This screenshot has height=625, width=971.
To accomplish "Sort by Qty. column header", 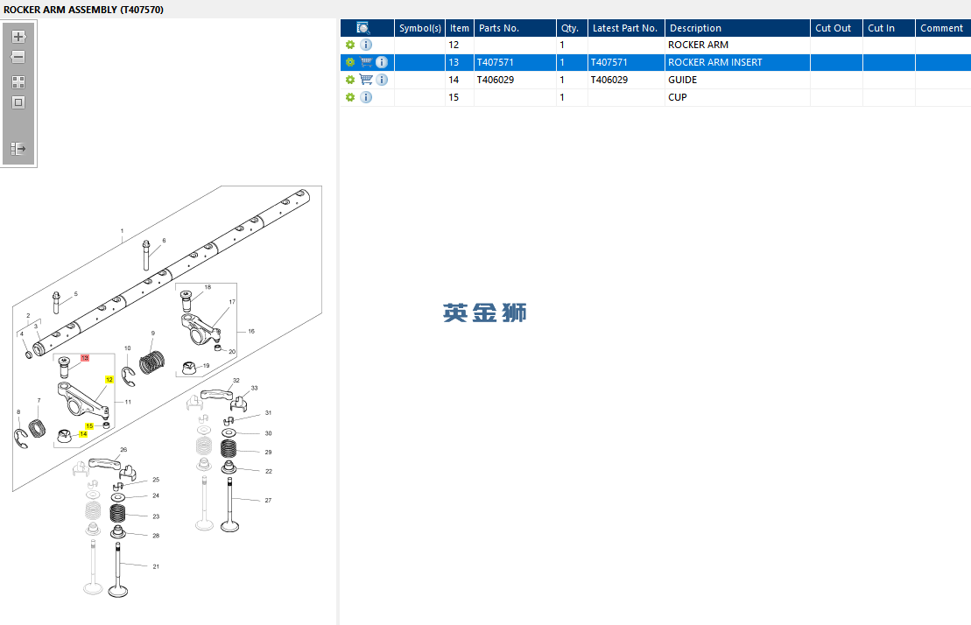I will tap(573, 28).
